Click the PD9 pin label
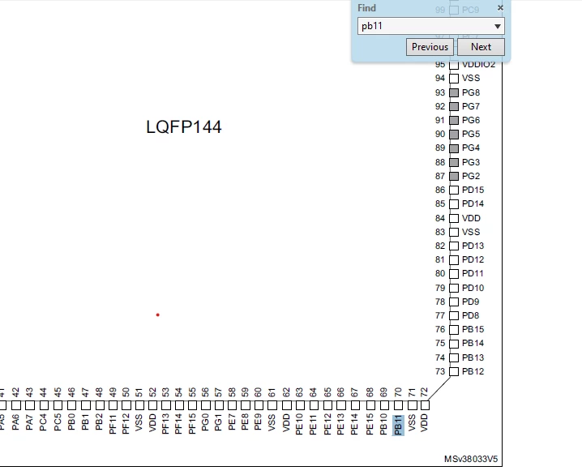Viewport: 582px width, 475px height. [471, 302]
